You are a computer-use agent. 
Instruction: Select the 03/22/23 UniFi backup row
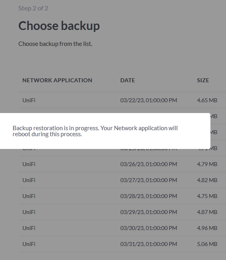coord(122,100)
